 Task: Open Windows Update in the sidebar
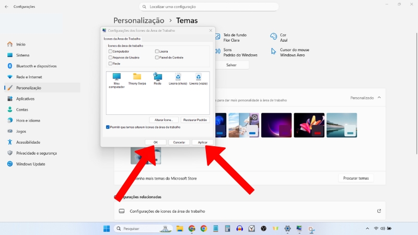pos(30,164)
